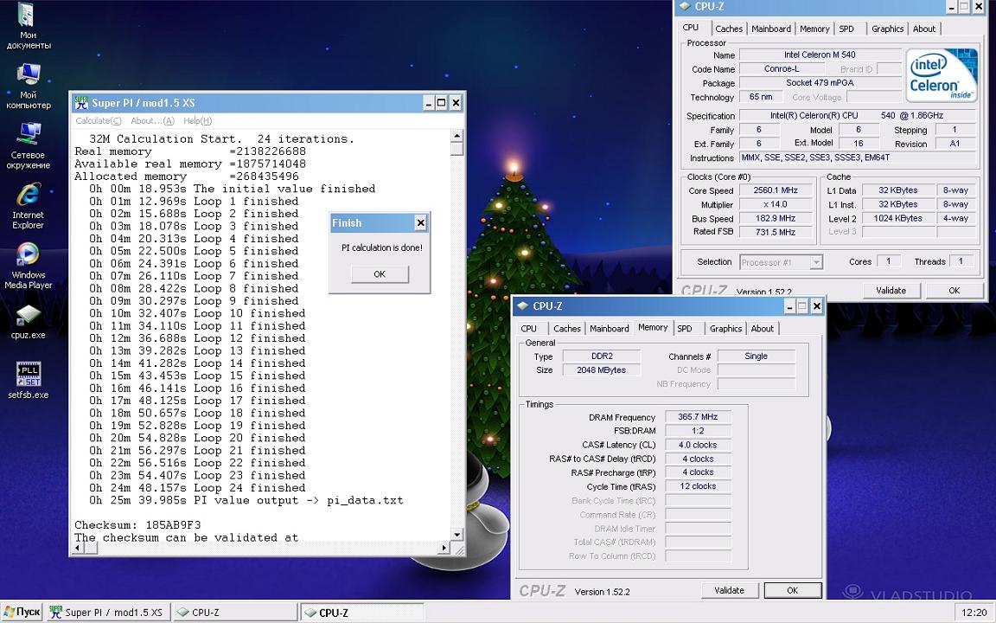Select About tab in top CPU-Z window
This screenshot has width=996, height=623.
(x=924, y=29)
